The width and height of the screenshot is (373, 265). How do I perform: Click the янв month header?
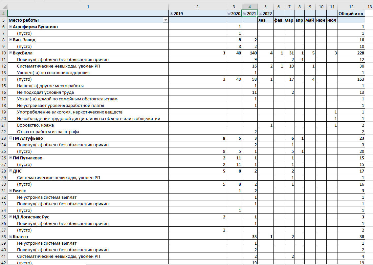[266, 20]
